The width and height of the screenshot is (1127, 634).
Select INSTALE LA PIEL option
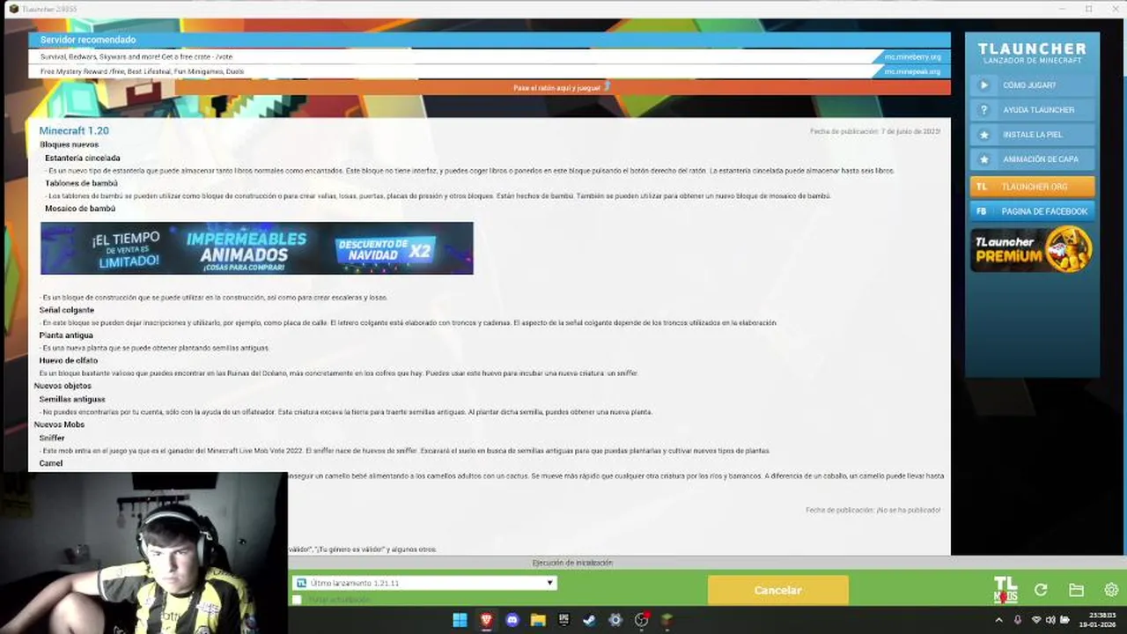tap(1033, 135)
